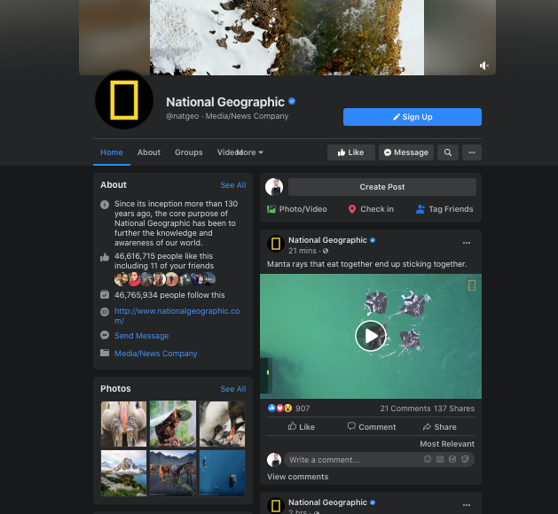Click the Messenger icon beside Send Message
Viewport: 558px width, 514px height.
(105, 335)
